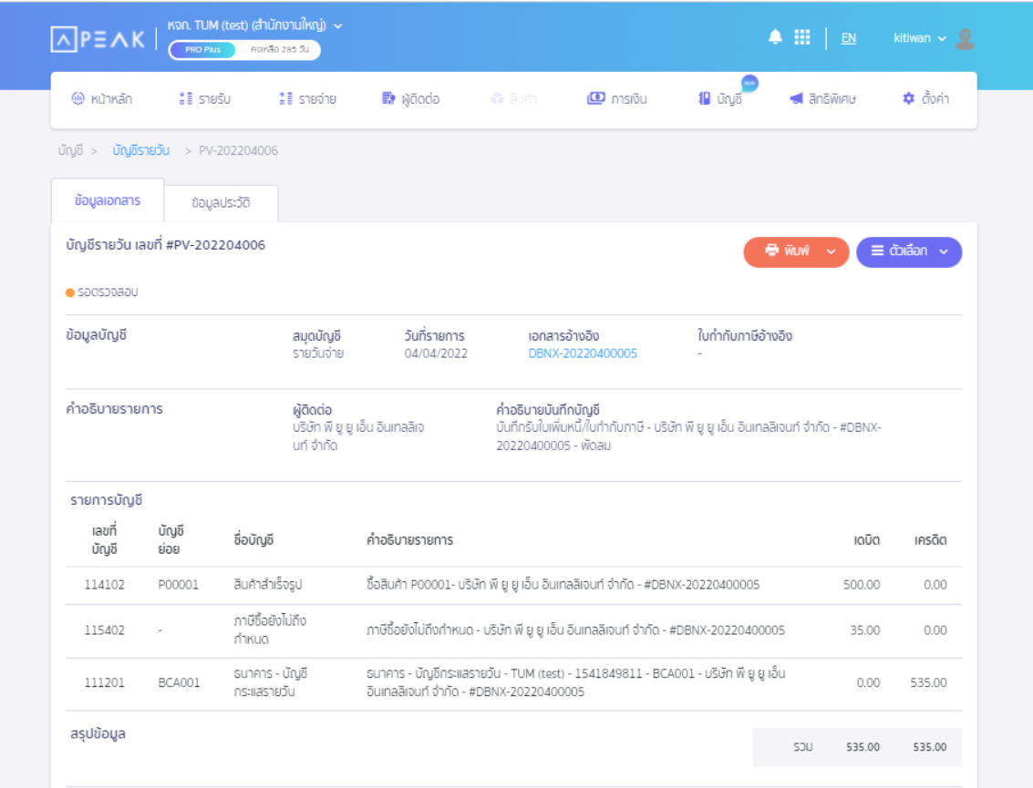Click sub-account BCA001

(x=179, y=682)
